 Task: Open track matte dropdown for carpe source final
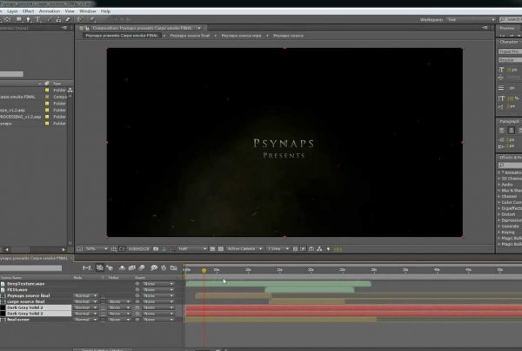tap(119, 301)
